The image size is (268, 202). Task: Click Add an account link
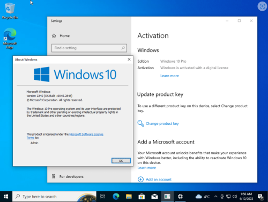point(159,179)
